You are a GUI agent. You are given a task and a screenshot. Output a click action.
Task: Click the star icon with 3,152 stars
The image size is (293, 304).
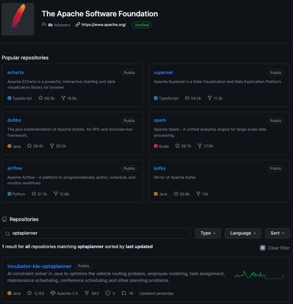(x=29, y=293)
